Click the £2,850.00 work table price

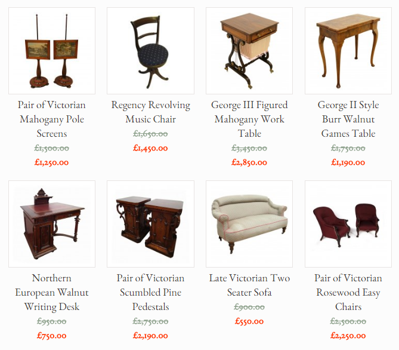pos(249,162)
